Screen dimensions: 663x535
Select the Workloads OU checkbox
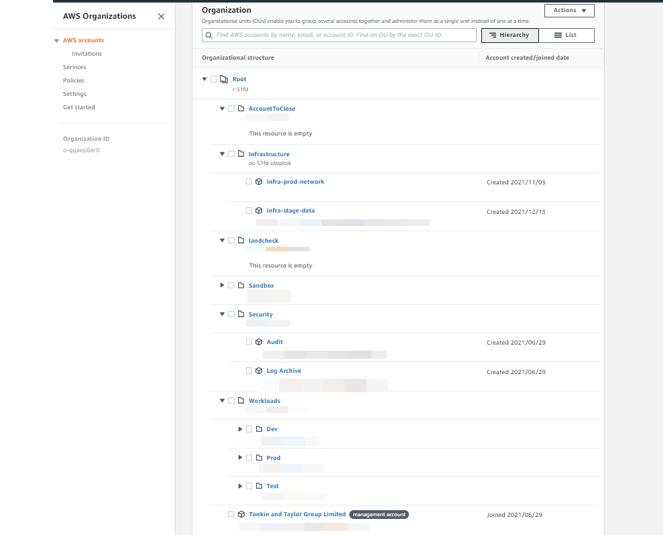(231, 401)
